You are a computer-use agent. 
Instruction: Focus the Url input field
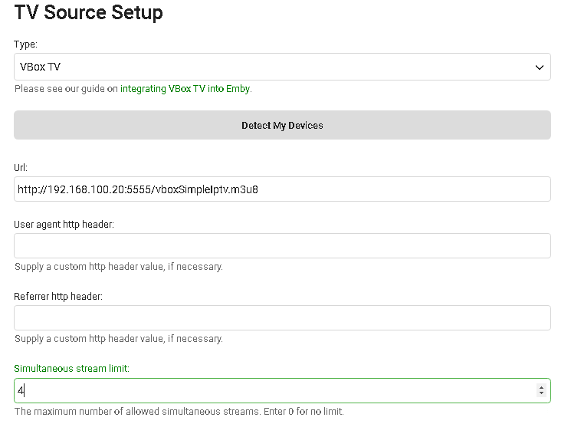click(282, 189)
